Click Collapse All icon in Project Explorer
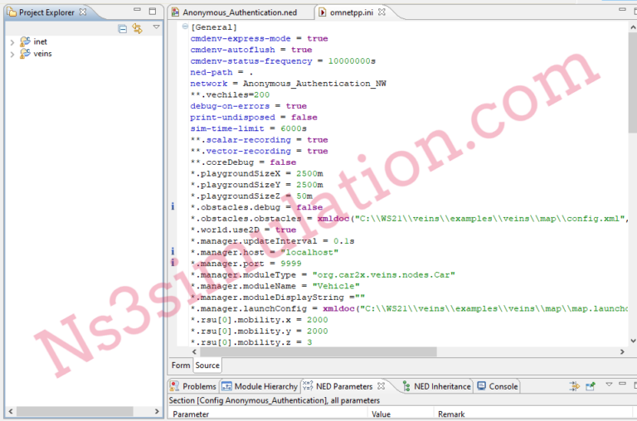The width and height of the screenshot is (637, 421). coord(123,28)
